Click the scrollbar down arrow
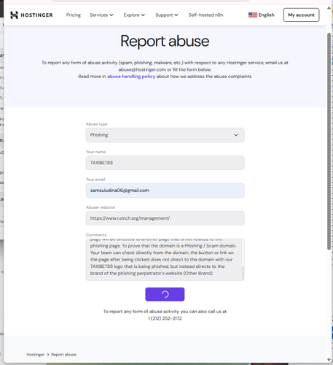The width and height of the screenshot is (333, 365). click(x=329, y=360)
